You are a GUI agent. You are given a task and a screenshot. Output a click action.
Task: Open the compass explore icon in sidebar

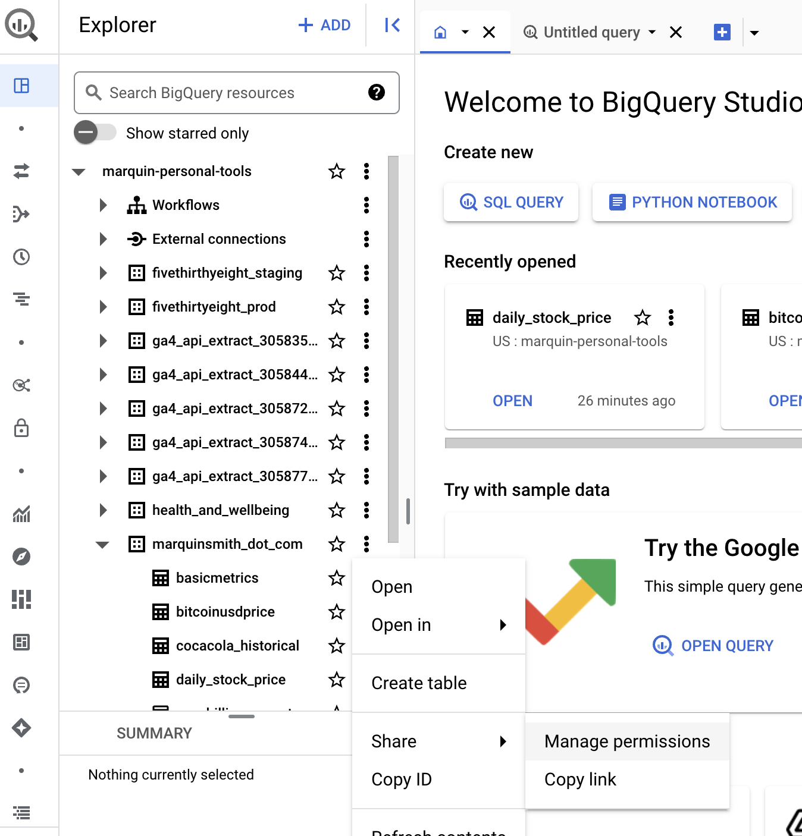click(x=21, y=557)
